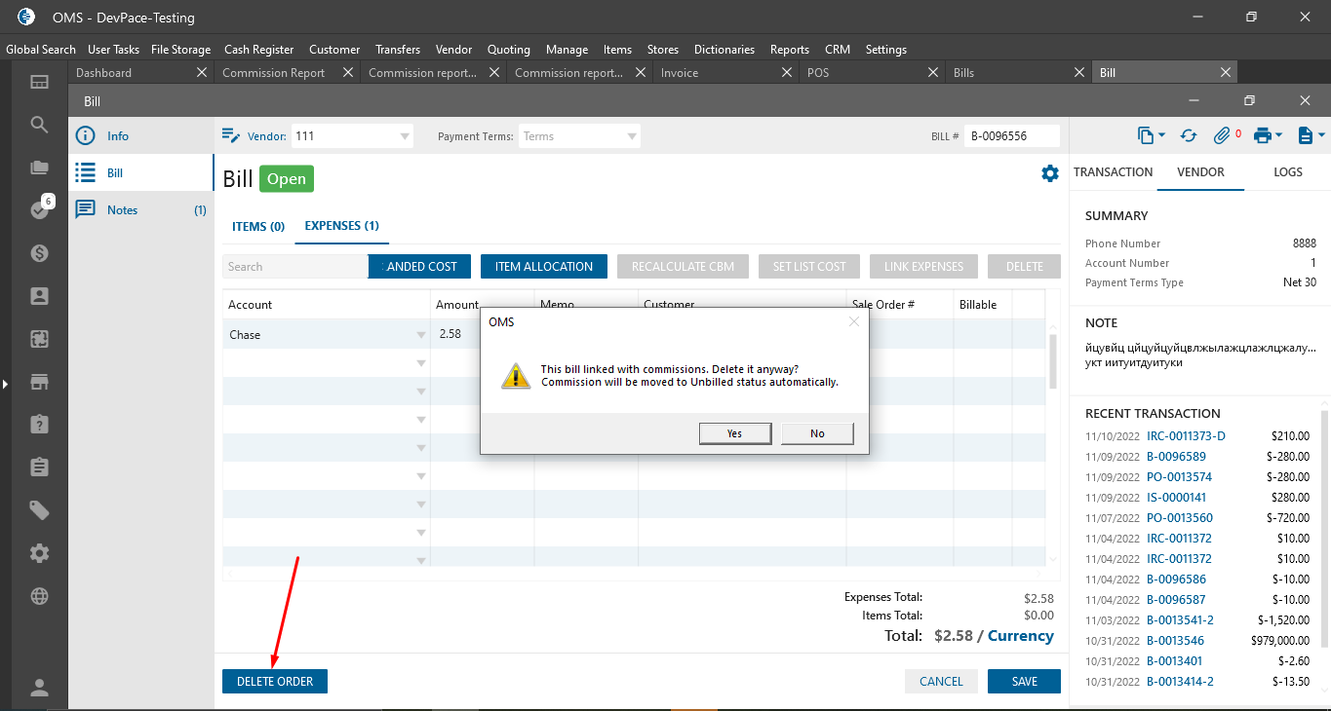Open the clipboard with question mark sidebar icon

[40, 425]
